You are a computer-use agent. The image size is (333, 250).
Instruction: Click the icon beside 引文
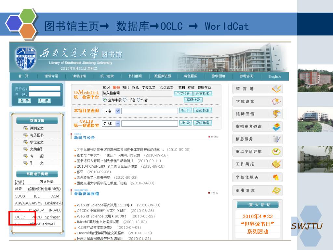pyautogui.click(x=25, y=163)
